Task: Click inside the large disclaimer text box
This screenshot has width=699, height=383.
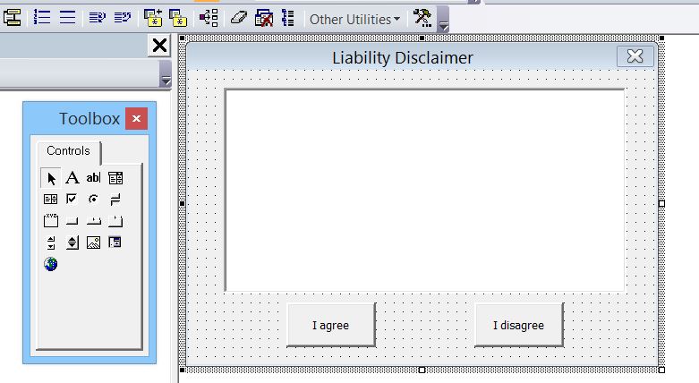Action: 424,190
